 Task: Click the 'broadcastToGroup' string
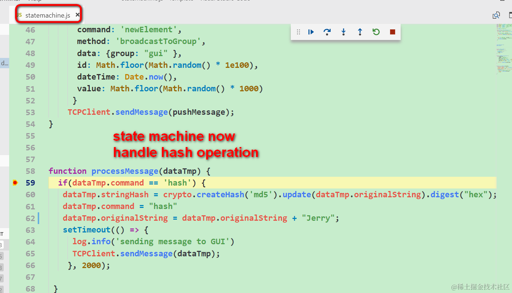[x=158, y=41]
